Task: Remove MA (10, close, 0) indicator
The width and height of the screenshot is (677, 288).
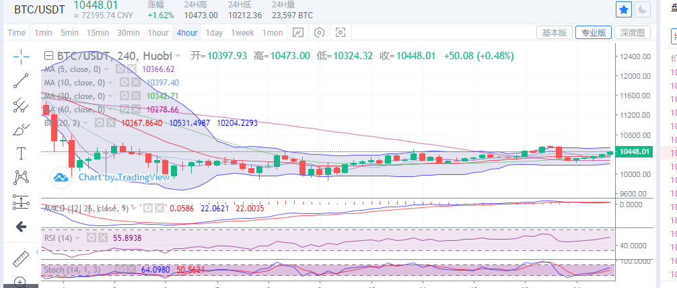Action: click(136, 83)
